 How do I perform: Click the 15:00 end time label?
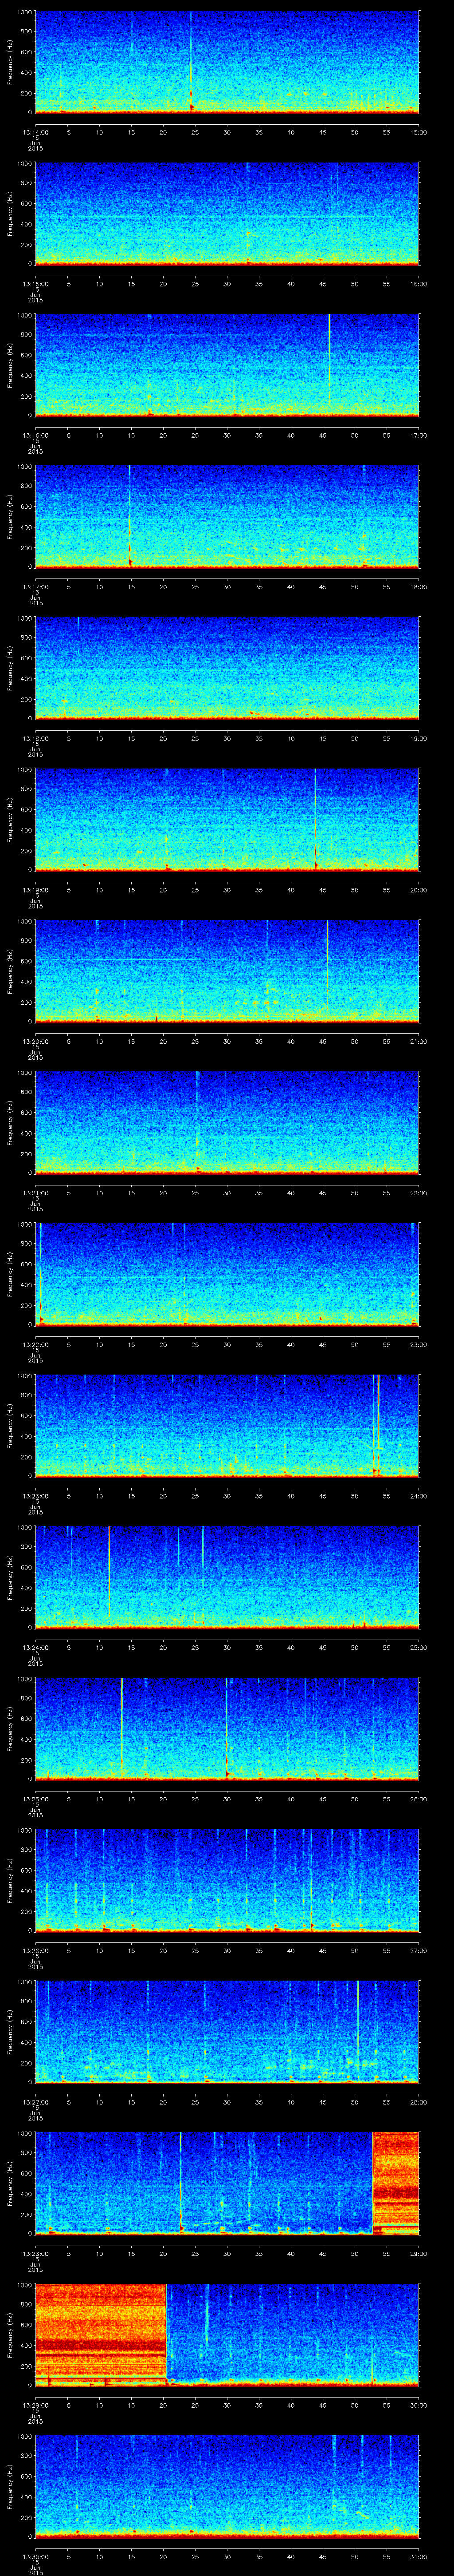click(x=418, y=132)
